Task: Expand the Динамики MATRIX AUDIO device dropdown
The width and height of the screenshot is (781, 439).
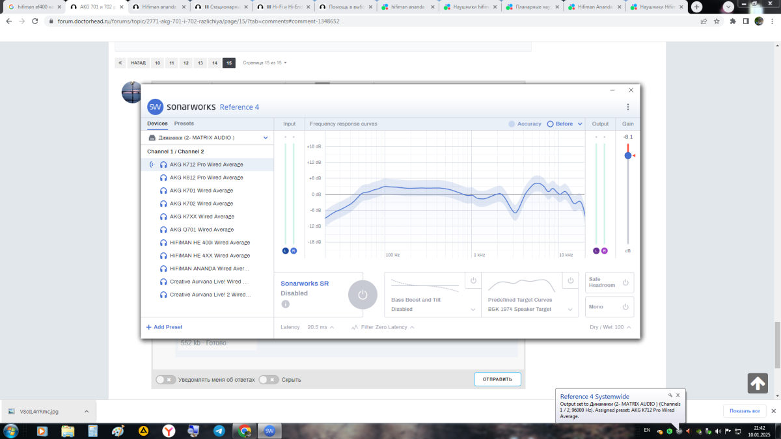Action: (266, 138)
